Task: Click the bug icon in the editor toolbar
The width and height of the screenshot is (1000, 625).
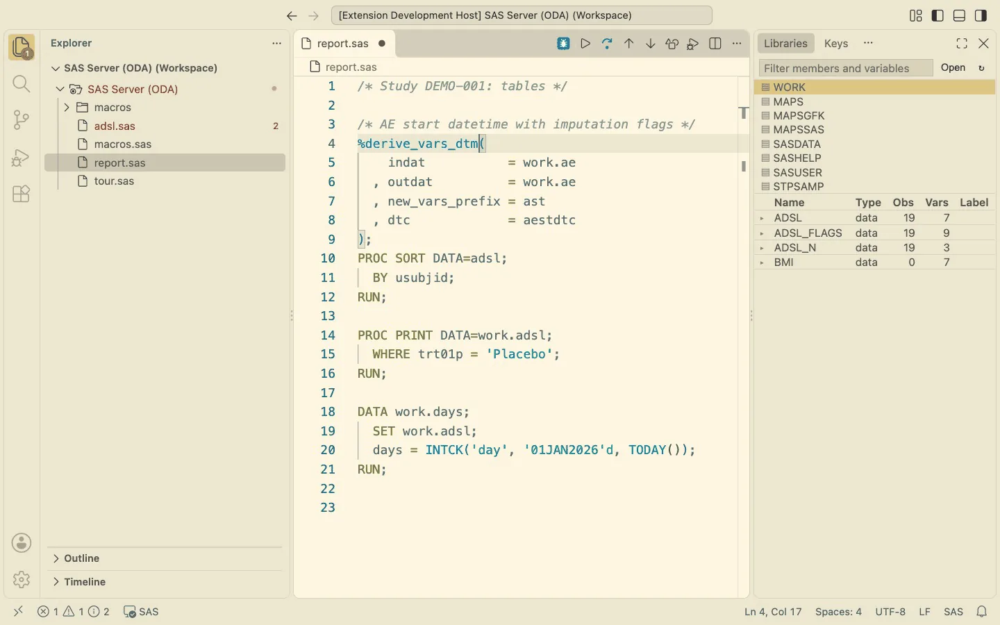Action: [x=563, y=44]
